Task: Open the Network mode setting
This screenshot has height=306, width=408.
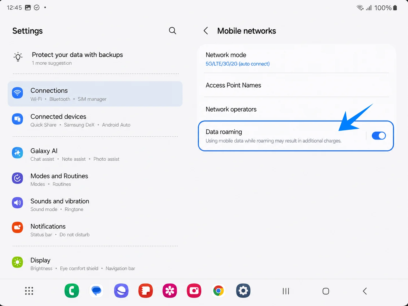Action: pyautogui.click(x=296, y=59)
